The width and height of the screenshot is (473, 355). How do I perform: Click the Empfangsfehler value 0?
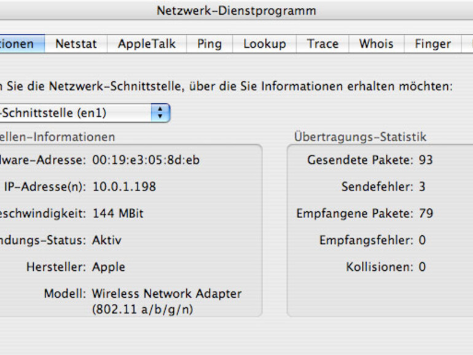[x=422, y=240]
